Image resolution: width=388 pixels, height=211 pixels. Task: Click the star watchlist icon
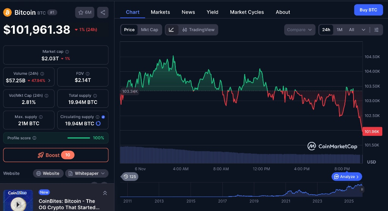[x=81, y=13]
